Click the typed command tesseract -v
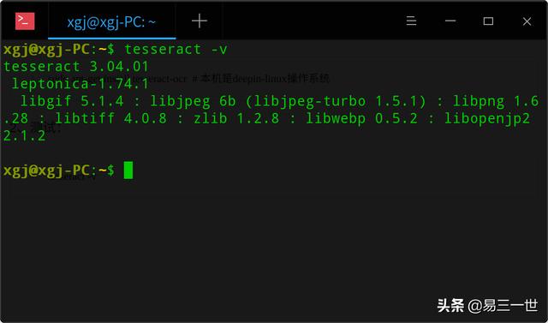 point(176,50)
